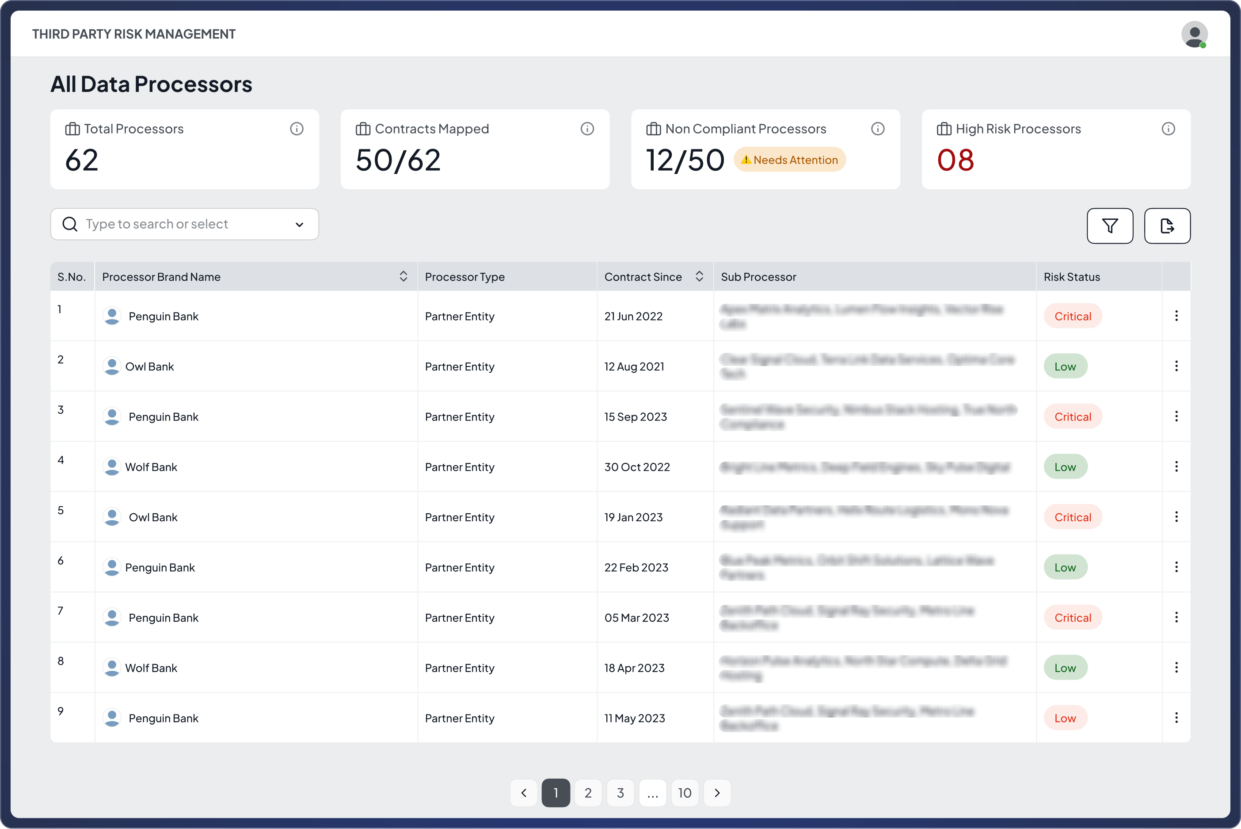Click the Needs Attention badge
The height and width of the screenshot is (829, 1241).
[790, 160]
